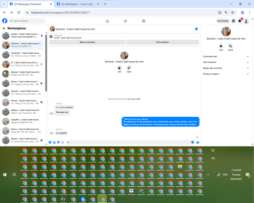
Task: Open Chrome zoom magnifier in address bar
Action: point(226,13)
